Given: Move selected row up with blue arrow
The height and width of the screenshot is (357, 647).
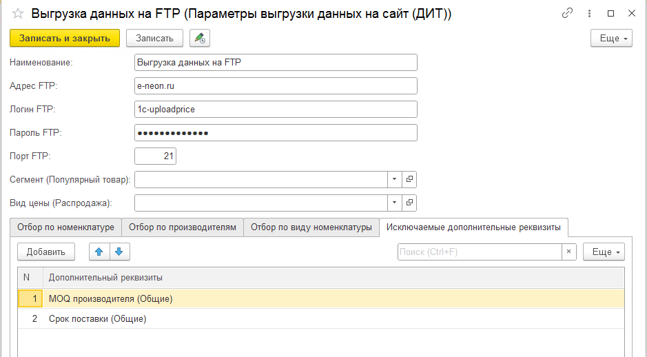Looking at the screenshot, I should tap(99, 252).
